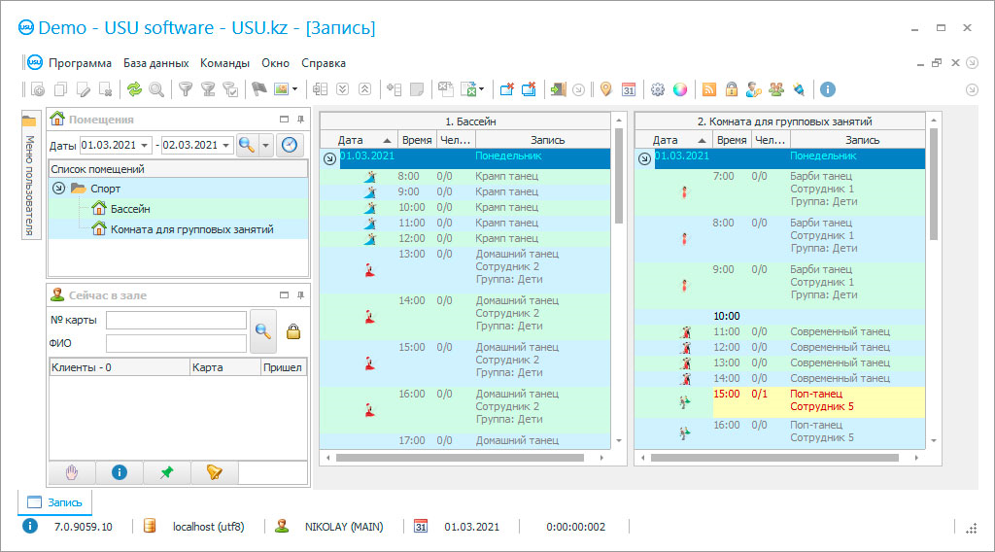
Task: Click the search button beside card number
Action: [x=262, y=331]
